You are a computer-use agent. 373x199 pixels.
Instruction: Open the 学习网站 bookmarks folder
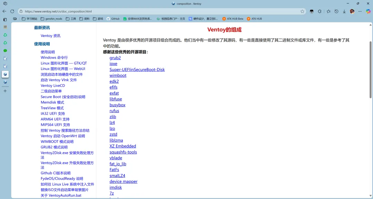click(x=29, y=19)
